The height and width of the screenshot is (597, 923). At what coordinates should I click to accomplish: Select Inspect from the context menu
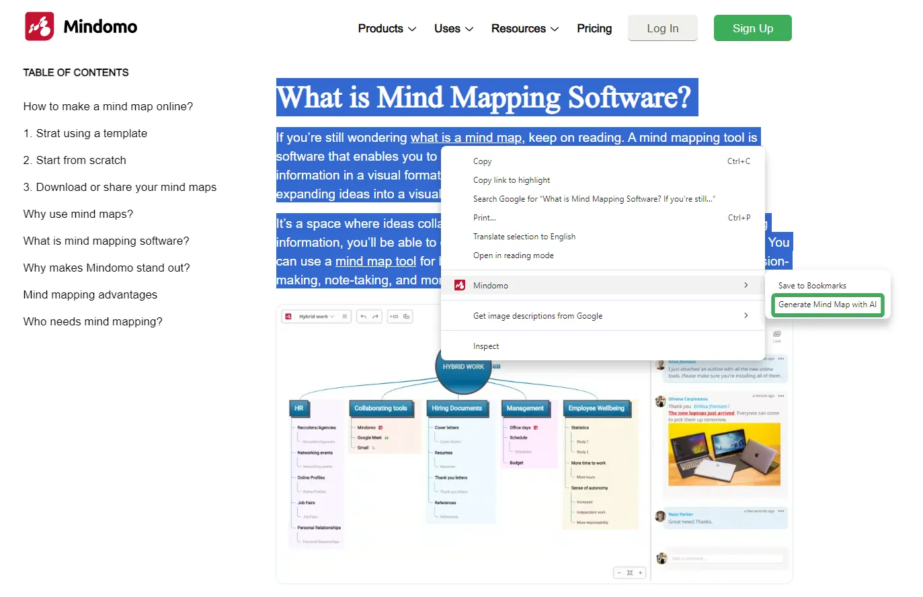pyautogui.click(x=486, y=346)
